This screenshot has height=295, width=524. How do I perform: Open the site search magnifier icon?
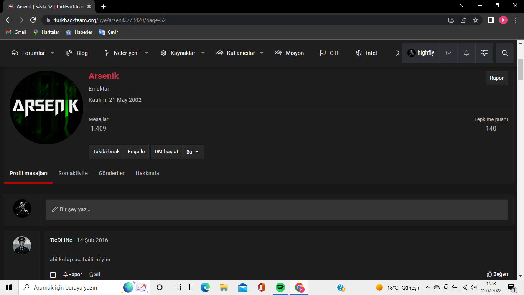pyautogui.click(x=505, y=53)
